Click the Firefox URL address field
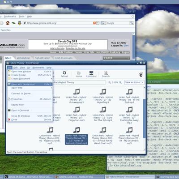Screen dimensions: 179x179 tap(59, 23)
